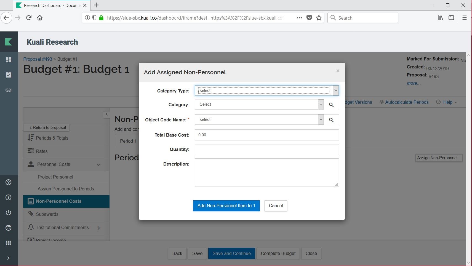Viewport: 472px width, 266px height.
Task: Bookmark this page with star icon
Action: [x=319, y=18]
